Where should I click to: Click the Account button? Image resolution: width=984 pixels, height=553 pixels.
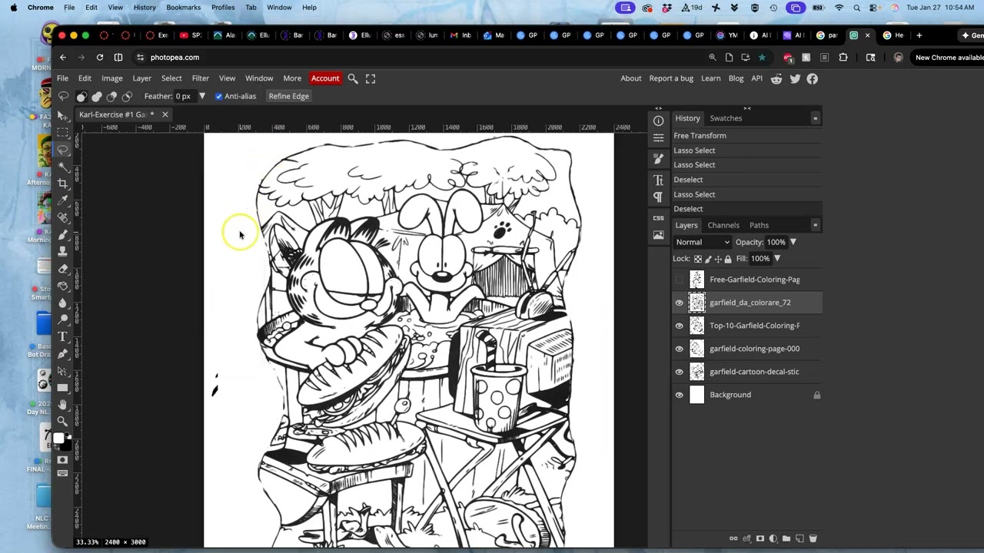pos(325,78)
